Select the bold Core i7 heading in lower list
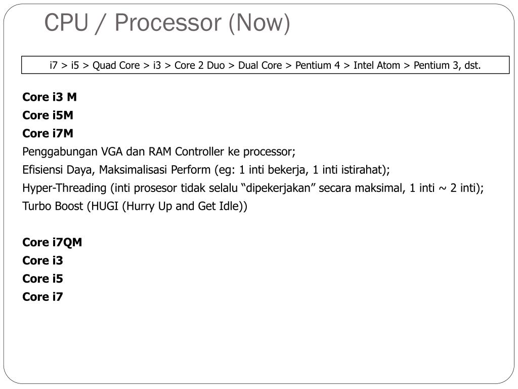The height and width of the screenshot is (389, 518). tap(42, 297)
